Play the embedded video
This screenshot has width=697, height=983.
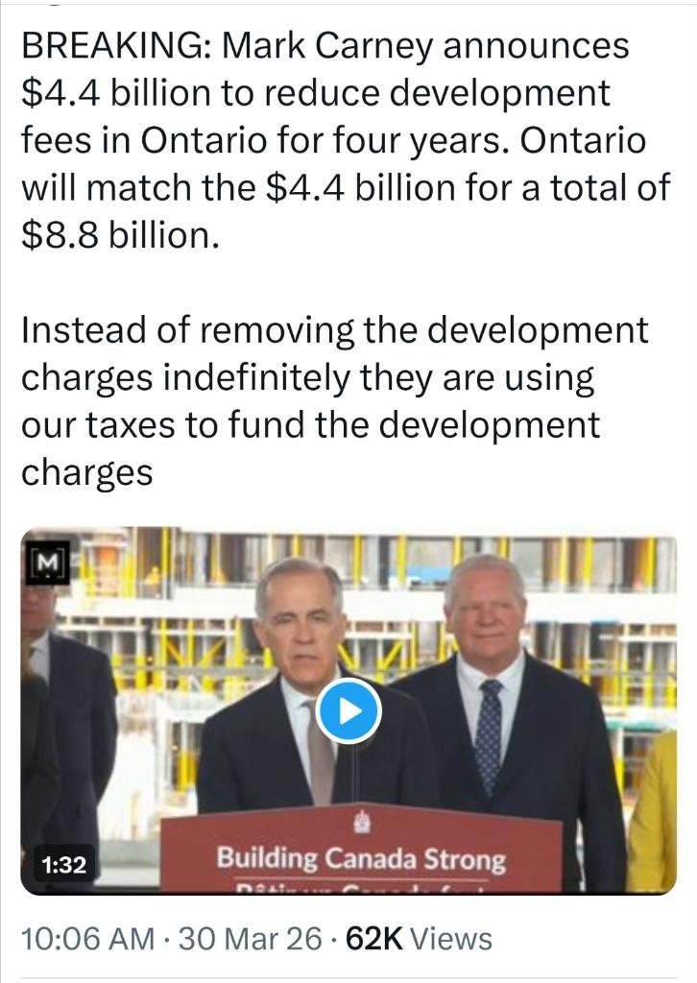(348, 711)
